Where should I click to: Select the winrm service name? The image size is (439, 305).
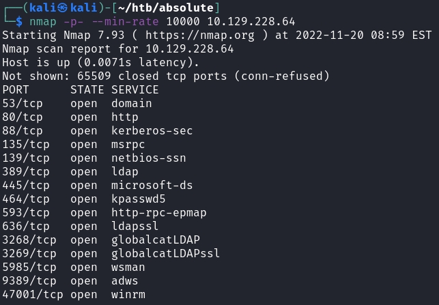point(128,294)
